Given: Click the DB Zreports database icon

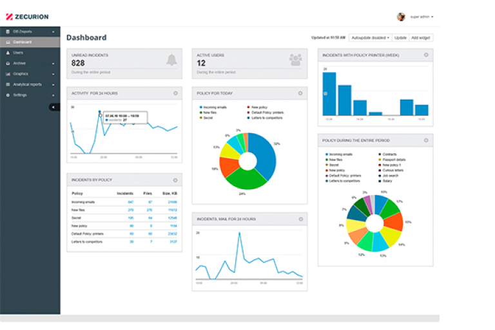Looking at the screenshot, I should click(8, 32).
